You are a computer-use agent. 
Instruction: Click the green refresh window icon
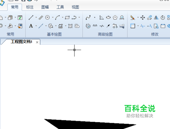(20, 18)
